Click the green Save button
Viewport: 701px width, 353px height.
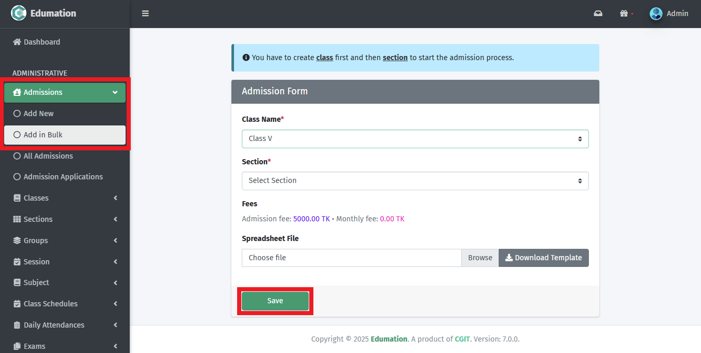click(x=275, y=301)
